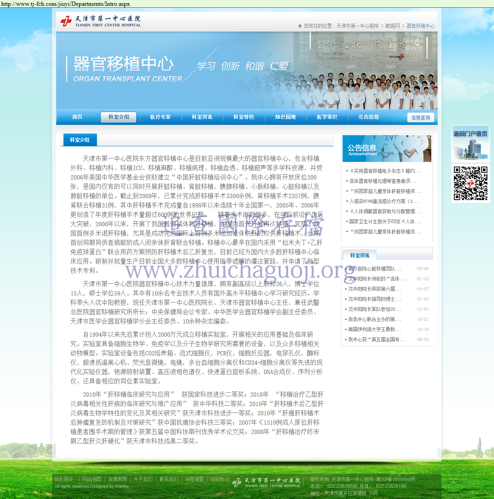Screen dimensions: 494x499
Task: Open 科室资讯 in the navigation bar
Action: coord(202,117)
